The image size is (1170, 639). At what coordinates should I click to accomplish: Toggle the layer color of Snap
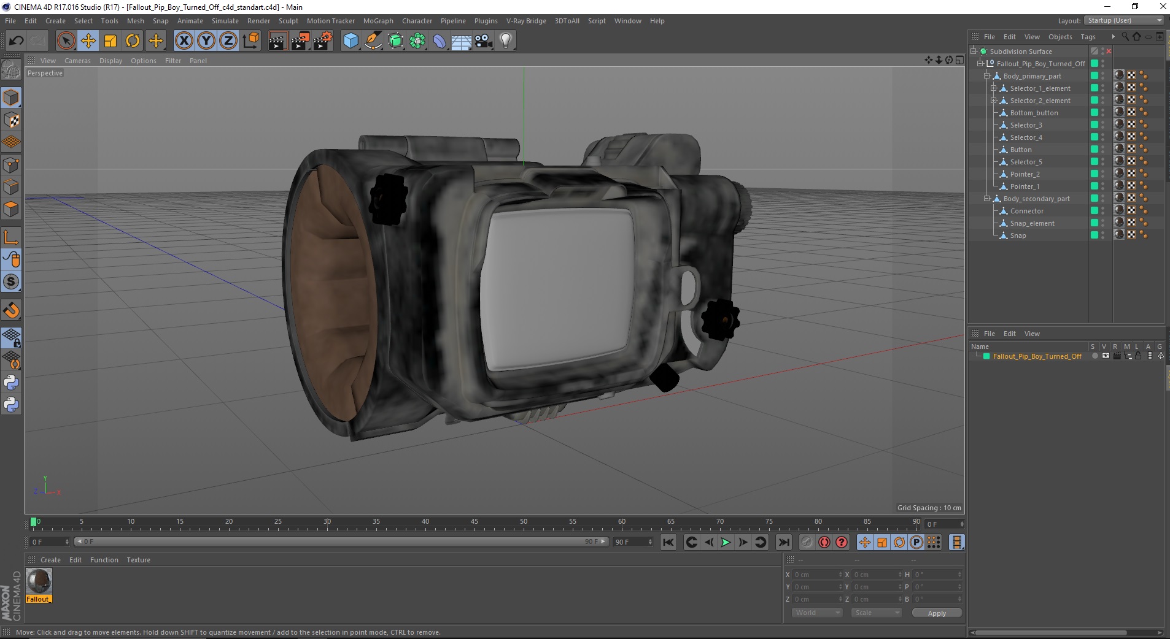(x=1094, y=235)
